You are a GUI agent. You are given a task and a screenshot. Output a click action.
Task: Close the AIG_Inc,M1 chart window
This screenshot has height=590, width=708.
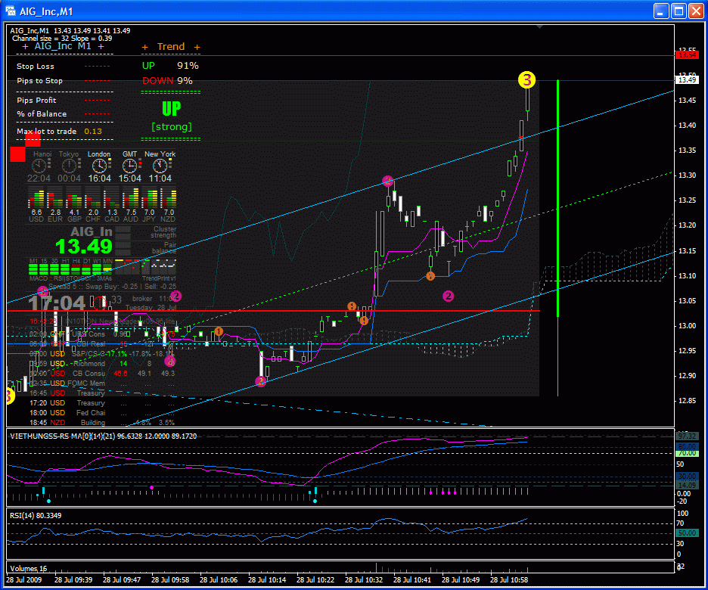pyautogui.click(x=696, y=11)
